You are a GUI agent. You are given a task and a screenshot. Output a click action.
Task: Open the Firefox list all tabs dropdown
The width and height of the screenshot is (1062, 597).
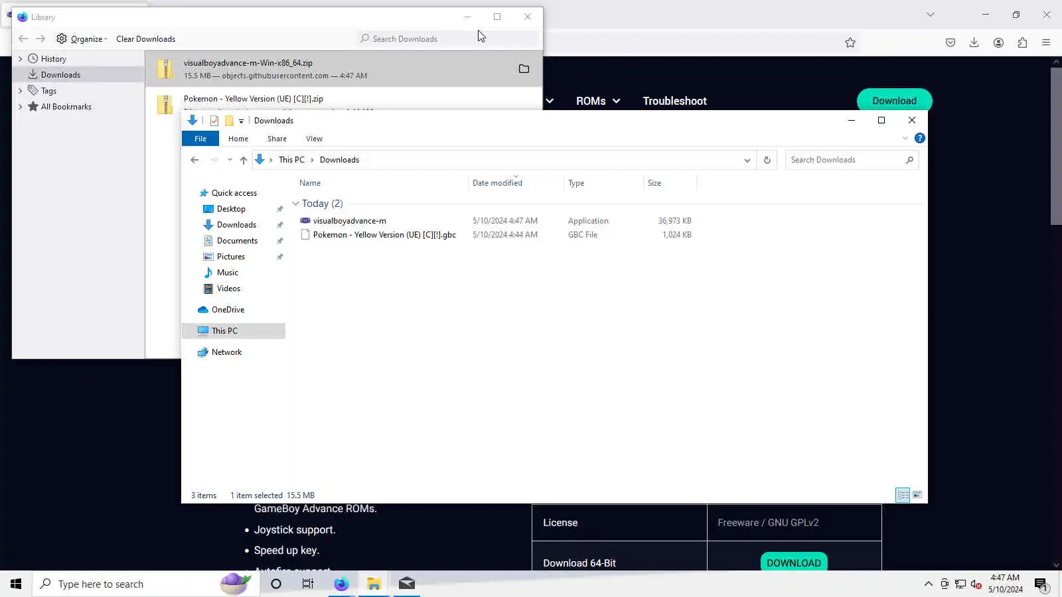pos(931,15)
